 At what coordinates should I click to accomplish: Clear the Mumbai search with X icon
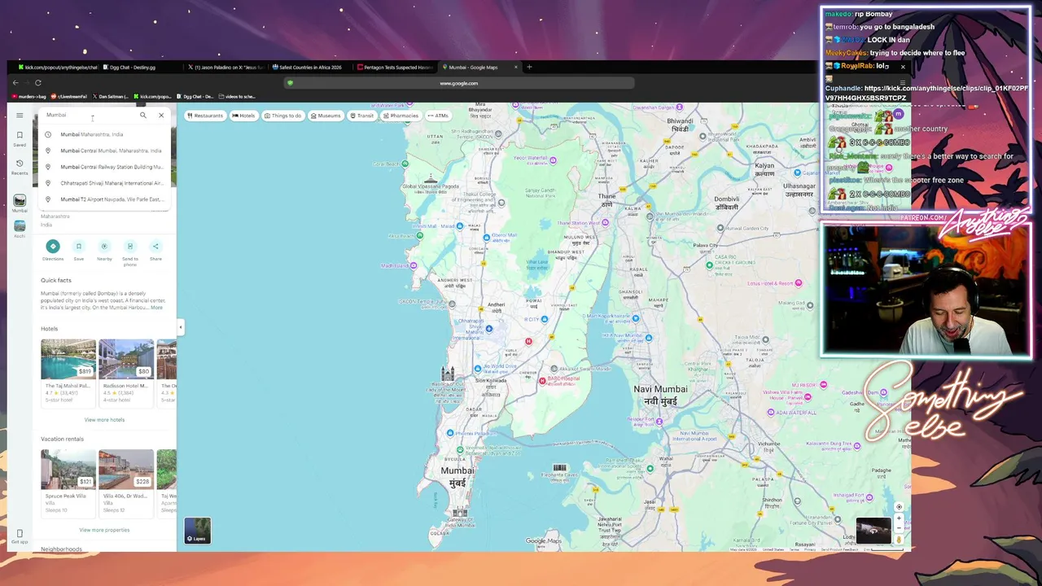coord(161,115)
